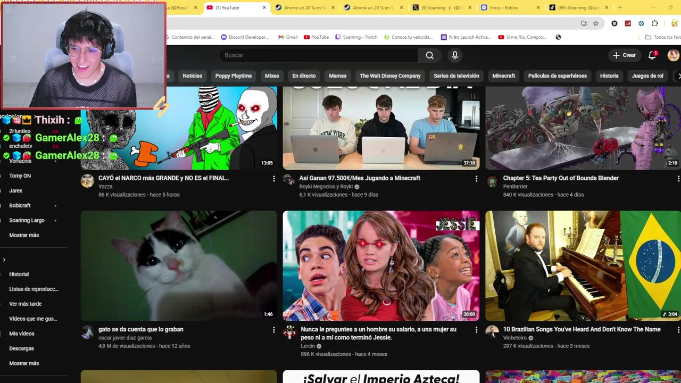
Task: Start voice search with the microphone icon
Action: coord(454,55)
